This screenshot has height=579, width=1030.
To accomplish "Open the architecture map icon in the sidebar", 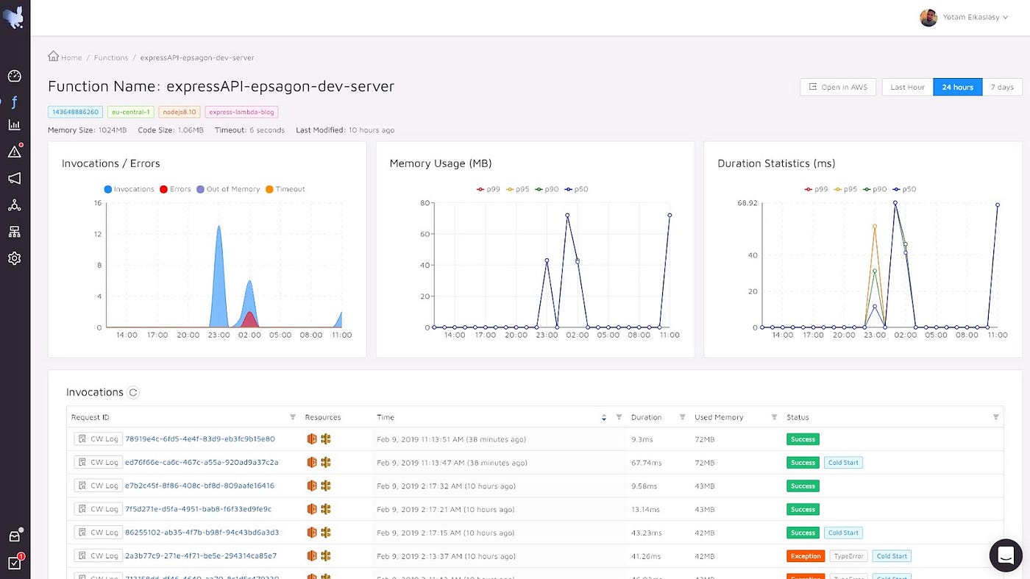I will tap(15, 232).
